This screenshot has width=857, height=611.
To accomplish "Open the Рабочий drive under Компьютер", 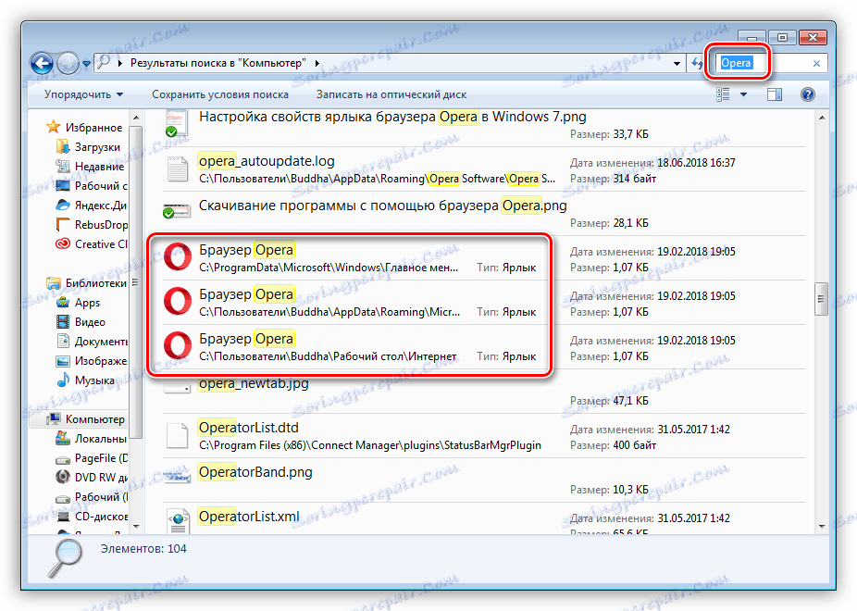I will click(x=92, y=497).
